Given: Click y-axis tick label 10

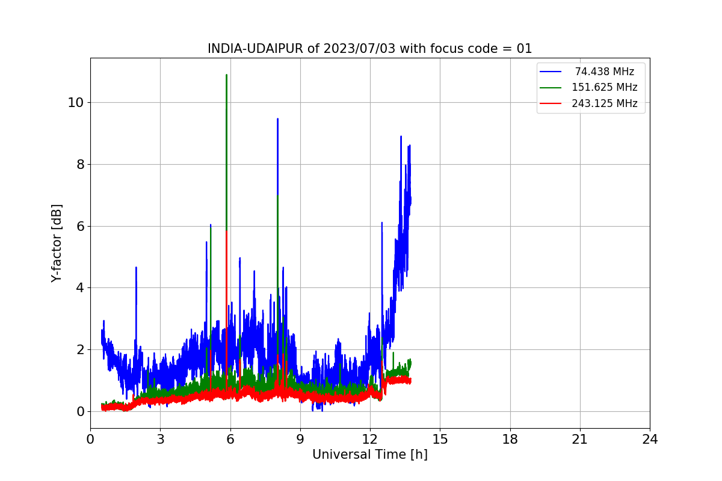Looking at the screenshot, I should tap(75, 102).
